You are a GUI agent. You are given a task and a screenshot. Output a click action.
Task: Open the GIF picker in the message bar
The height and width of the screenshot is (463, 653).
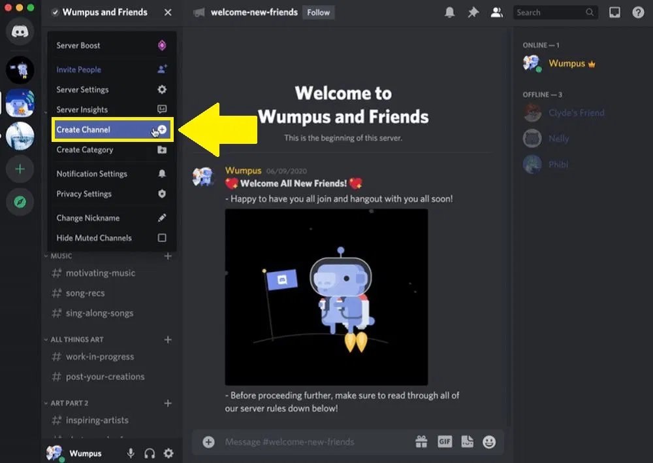tap(445, 441)
